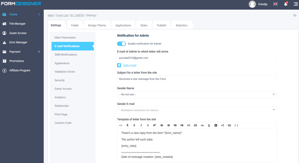299x163 pixels.
Task: Insert a table in letter template
Action: point(195,125)
